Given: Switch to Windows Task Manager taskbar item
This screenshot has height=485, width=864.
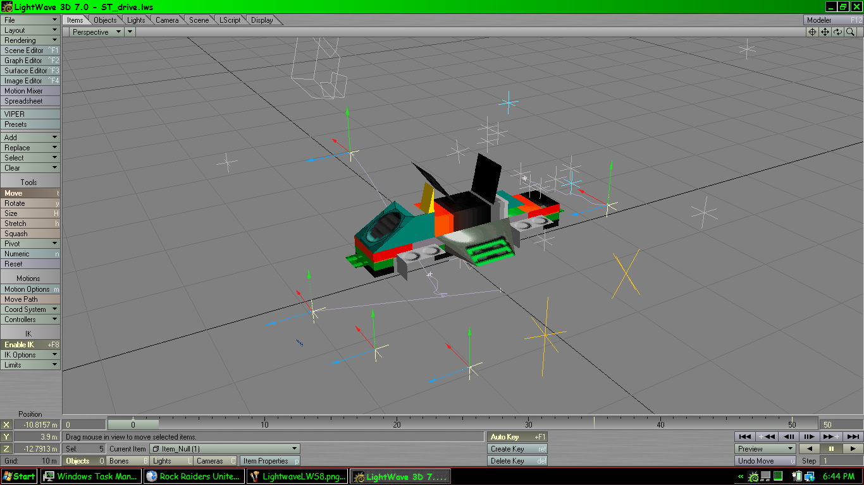Looking at the screenshot, I should tap(90, 476).
